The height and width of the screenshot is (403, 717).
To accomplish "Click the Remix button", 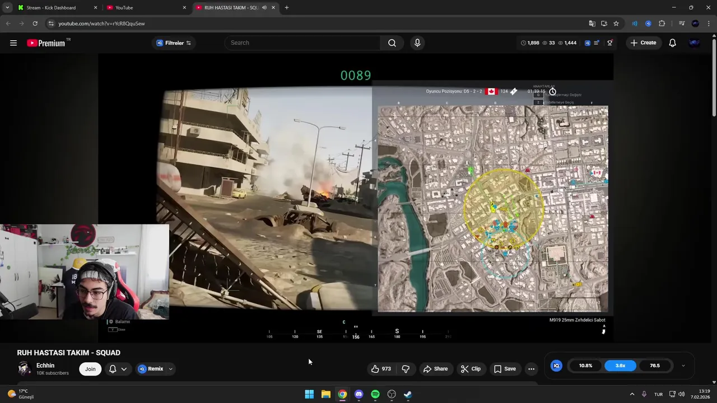I will (x=151, y=369).
